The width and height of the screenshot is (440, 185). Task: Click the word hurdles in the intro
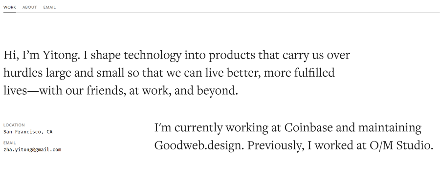point(23,73)
